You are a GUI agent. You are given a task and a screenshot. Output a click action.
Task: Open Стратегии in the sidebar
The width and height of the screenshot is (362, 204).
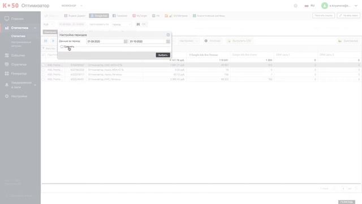(x=19, y=65)
